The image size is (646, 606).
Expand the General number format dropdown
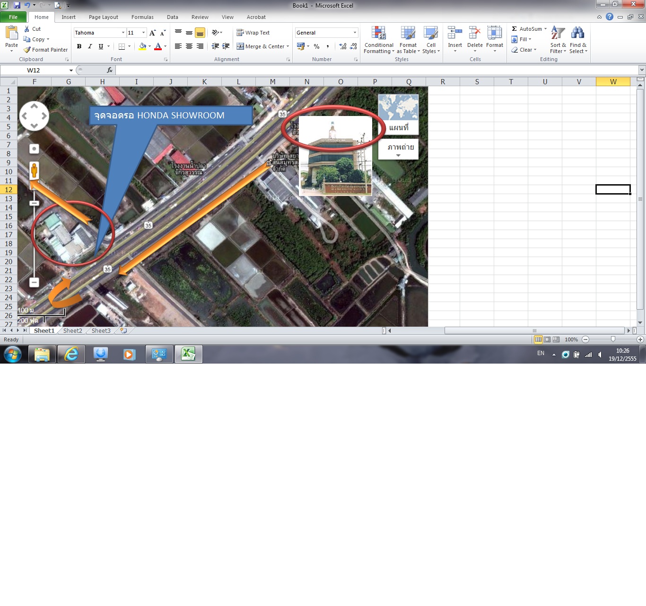[355, 33]
